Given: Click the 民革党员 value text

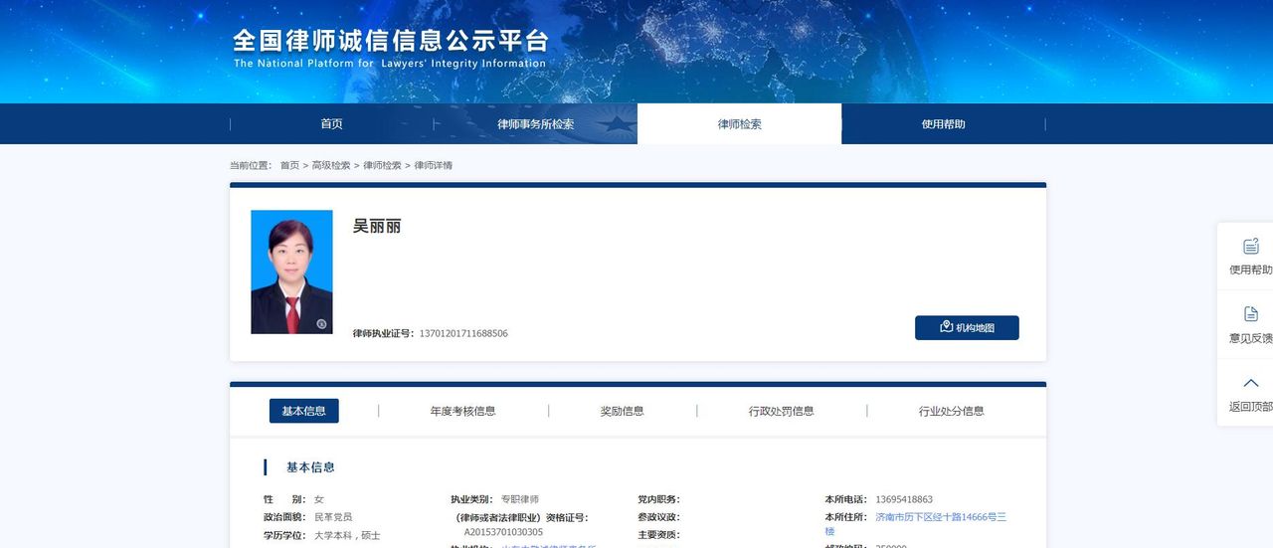Looking at the screenshot, I should click(x=333, y=517).
